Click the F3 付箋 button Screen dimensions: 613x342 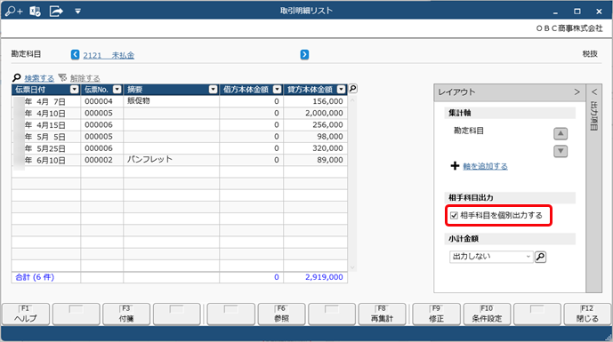coord(126,314)
